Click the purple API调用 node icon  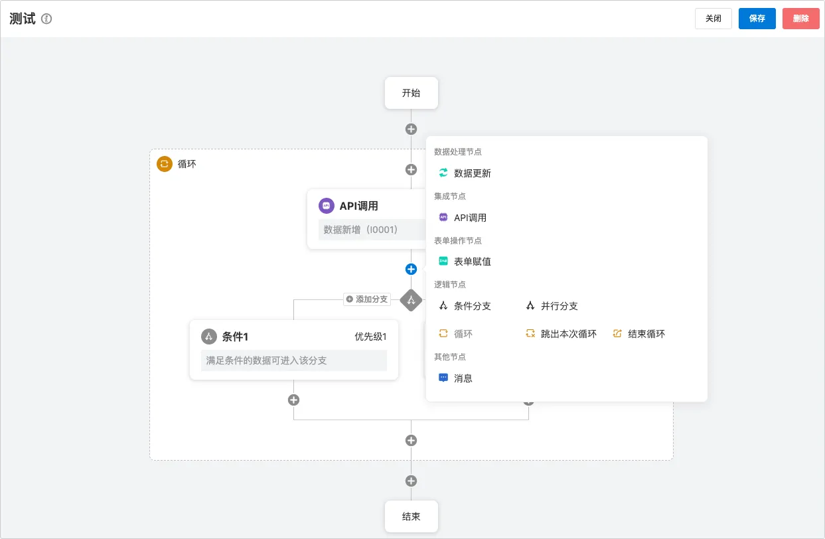326,206
